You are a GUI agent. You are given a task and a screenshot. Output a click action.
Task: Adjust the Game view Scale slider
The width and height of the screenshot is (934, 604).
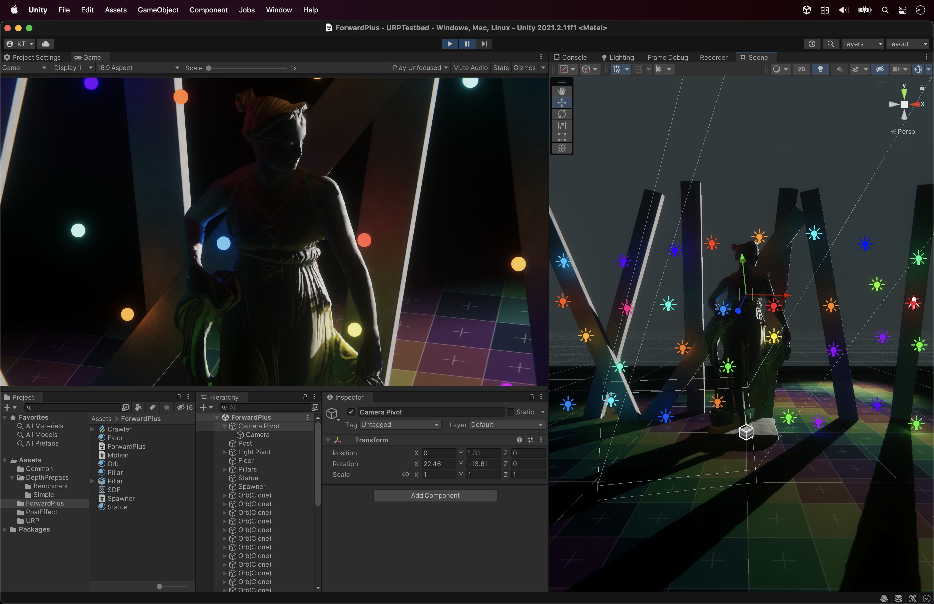click(209, 68)
